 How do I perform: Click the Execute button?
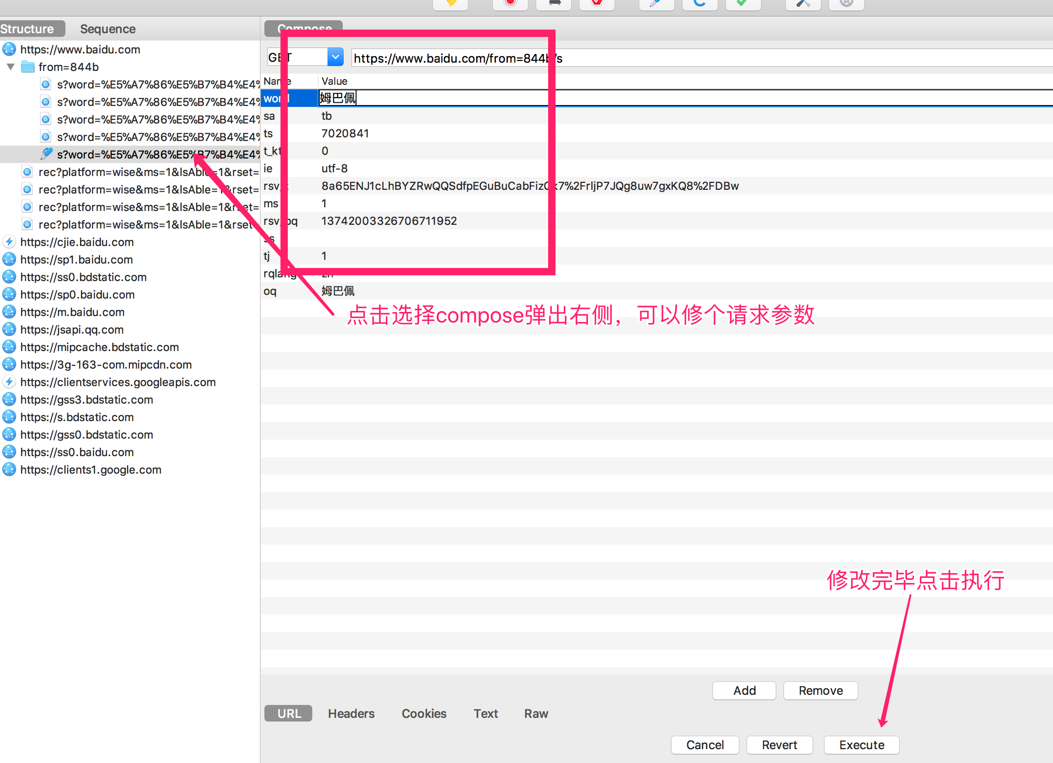(x=861, y=745)
